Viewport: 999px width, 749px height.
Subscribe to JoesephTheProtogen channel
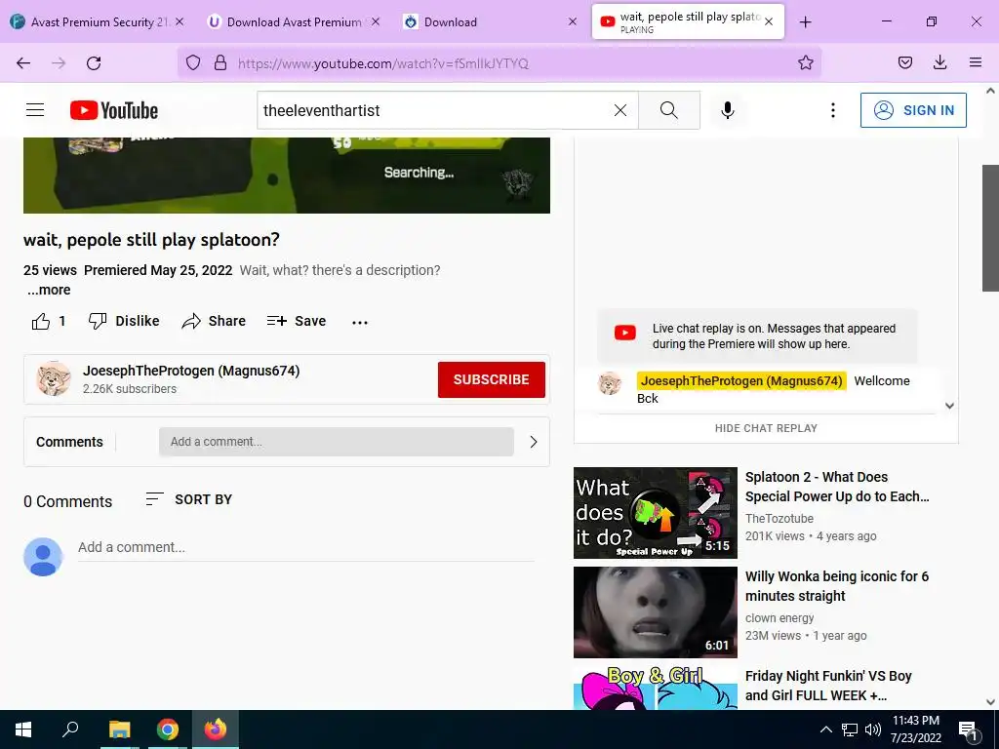click(492, 379)
